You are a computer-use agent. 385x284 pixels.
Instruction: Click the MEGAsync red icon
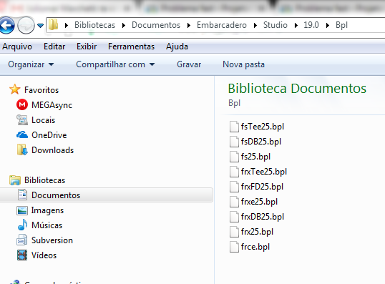coord(22,104)
